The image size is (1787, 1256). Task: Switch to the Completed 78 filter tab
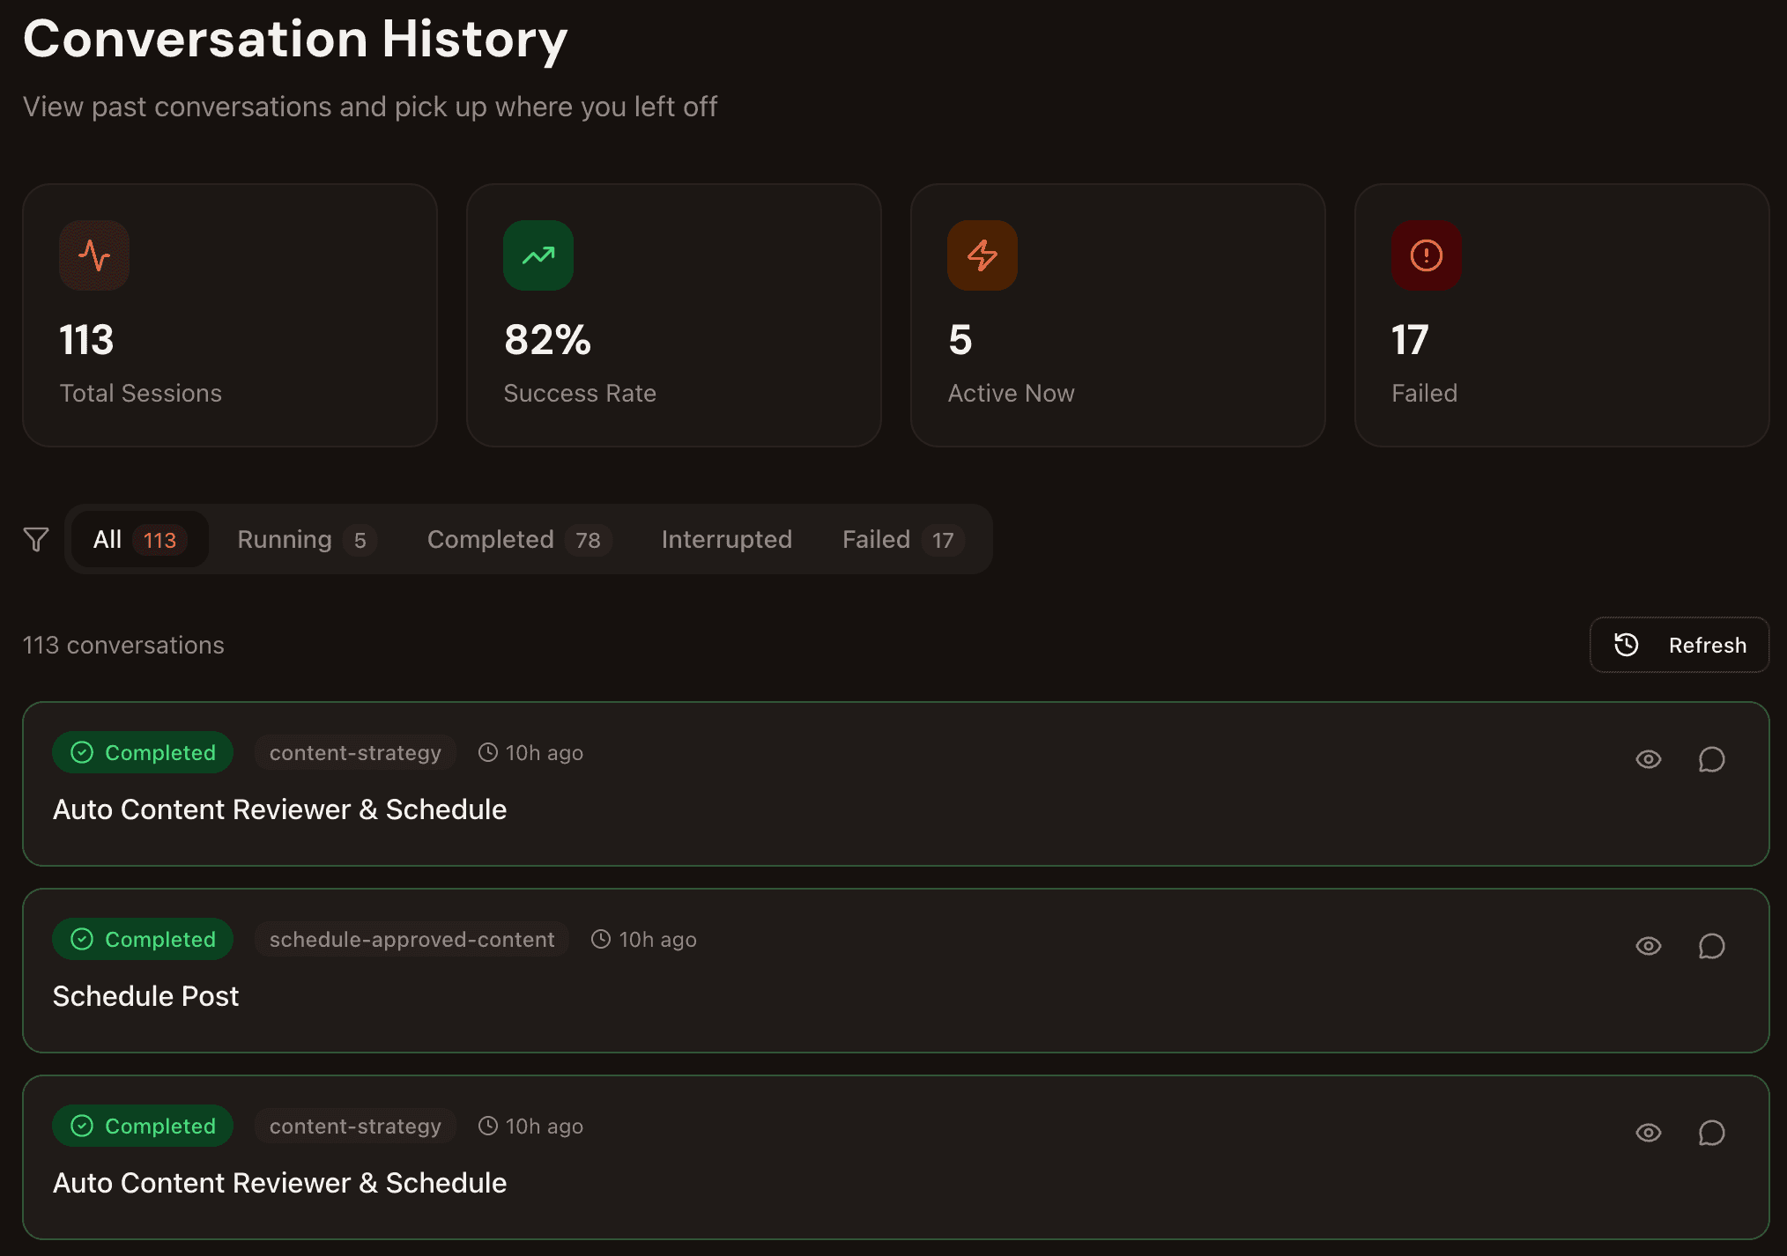(x=519, y=539)
